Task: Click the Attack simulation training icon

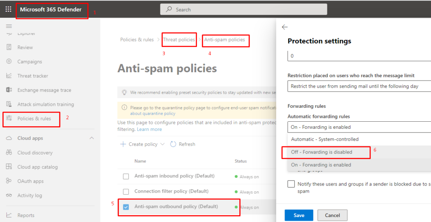Action: pos(9,104)
